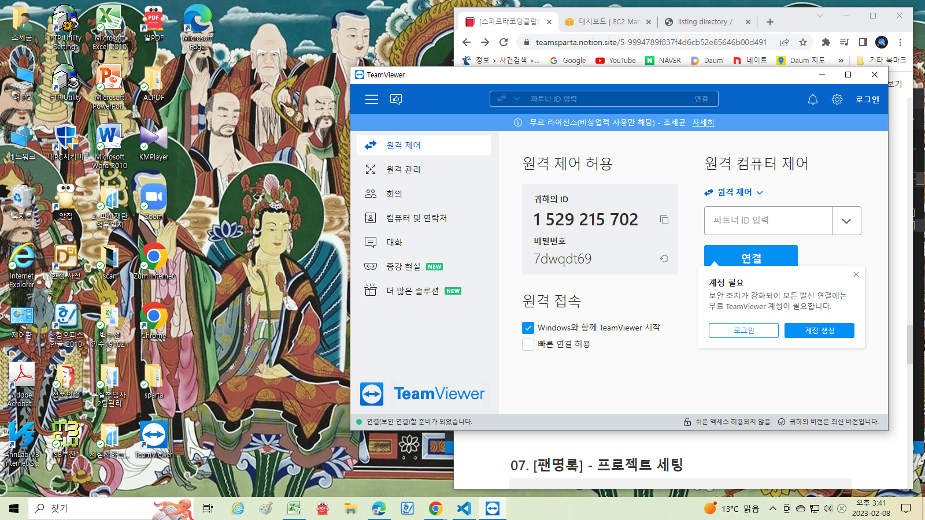The height and width of the screenshot is (520, 925).
Task: Open Visual Studio Code from taskbar
Action: pos(464,508)
